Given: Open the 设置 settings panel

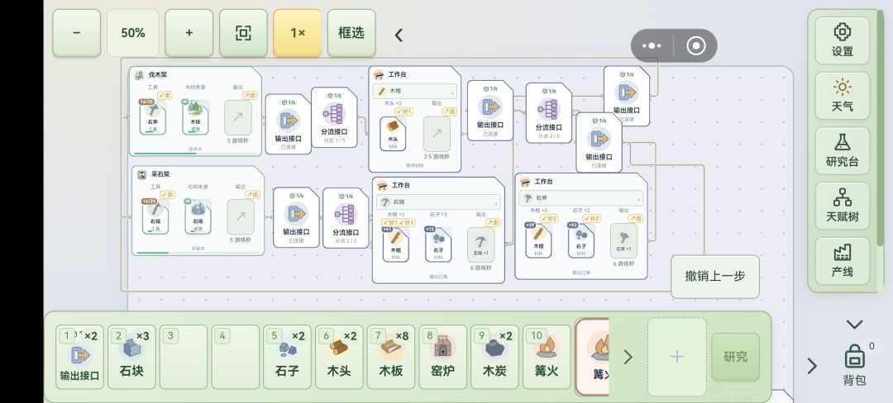Looking at the screenshot, I should (842, 40).
